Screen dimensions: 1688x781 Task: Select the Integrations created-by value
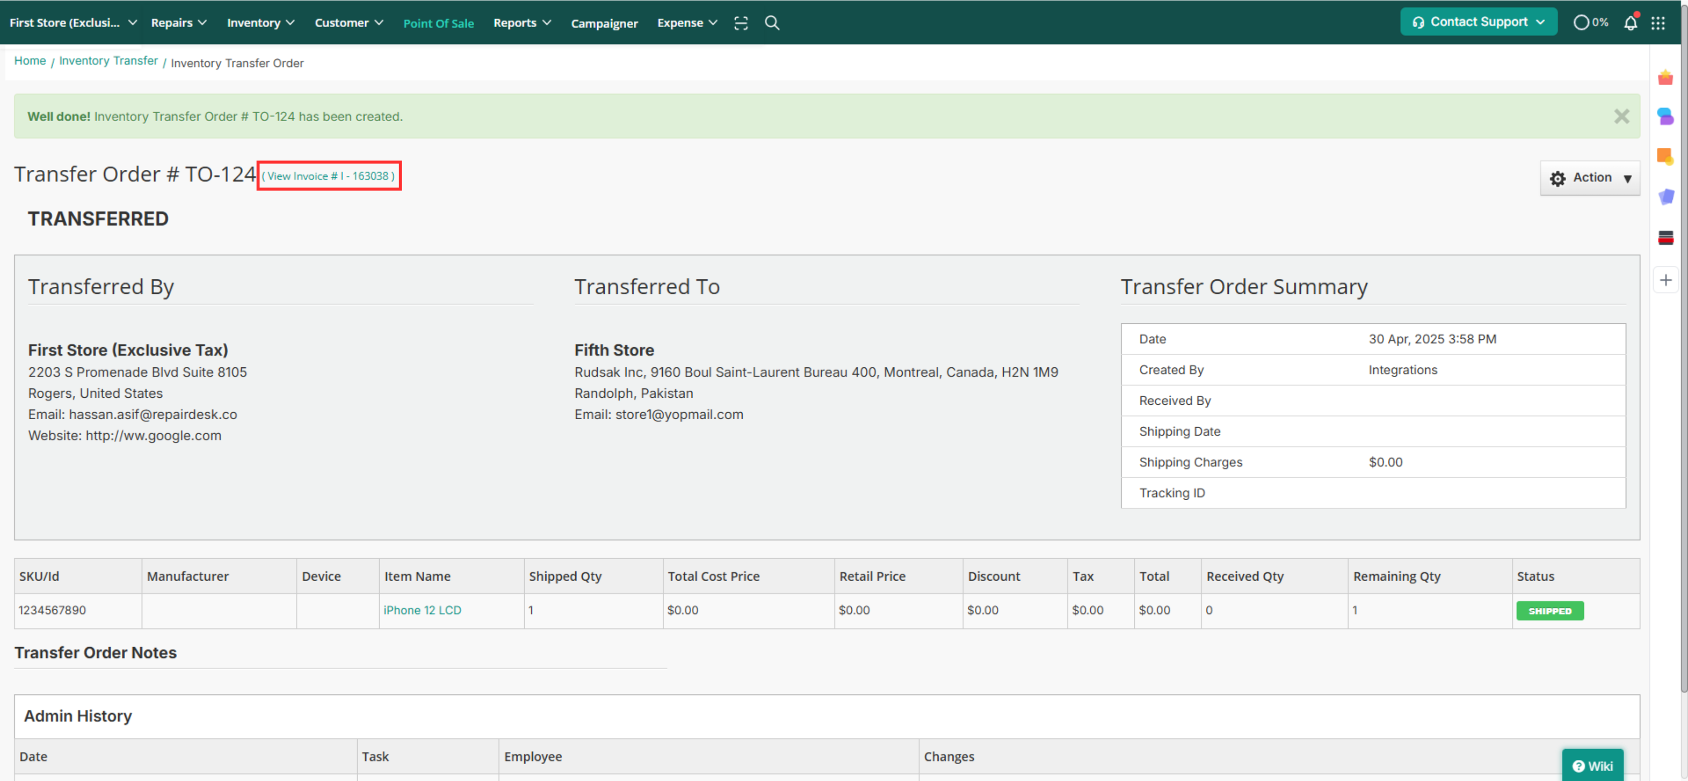click(x=1402, y=370)
